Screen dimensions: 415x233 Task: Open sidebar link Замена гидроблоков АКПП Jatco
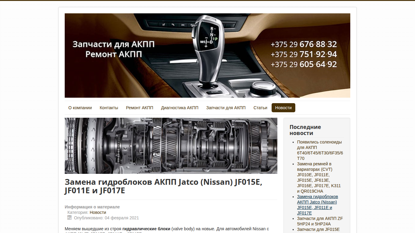click(317, 205)
